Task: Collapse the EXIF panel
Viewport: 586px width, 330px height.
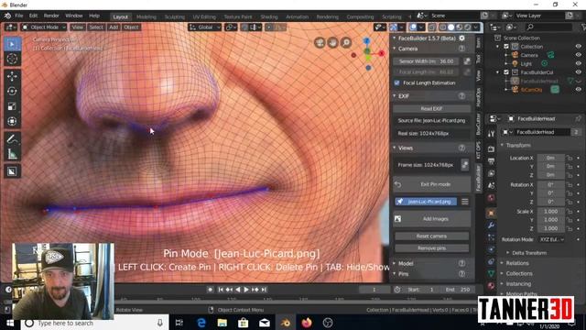Action: pyautogui.click(x=395, y=96)
